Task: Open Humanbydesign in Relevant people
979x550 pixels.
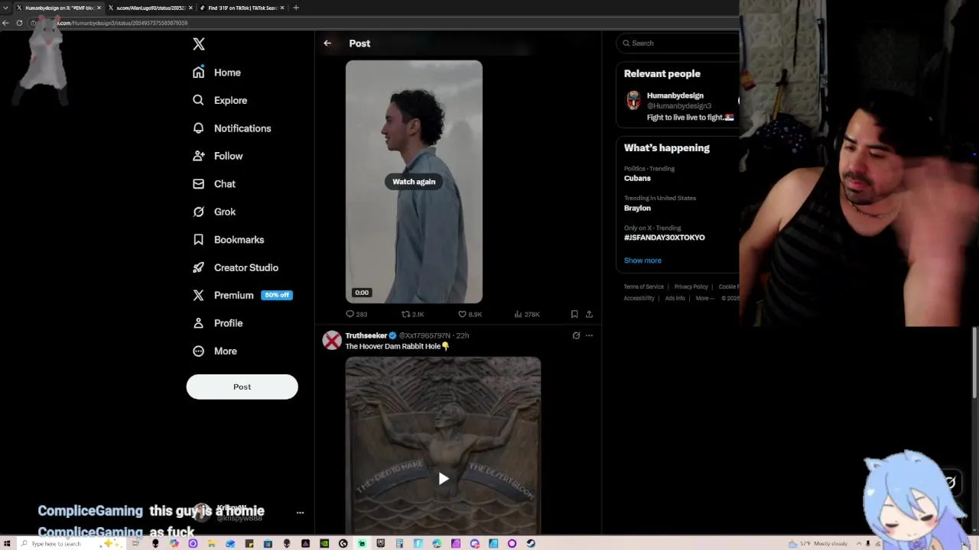Action: [675, 95]
